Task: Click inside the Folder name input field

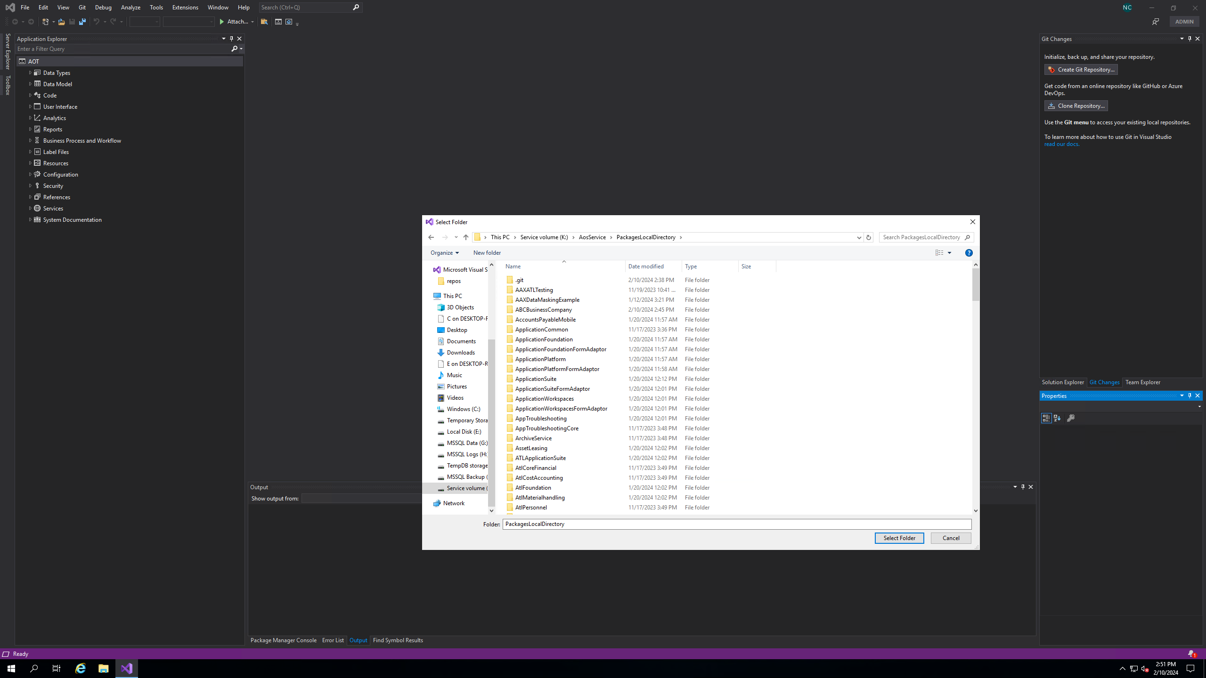Action: [660, 524]
